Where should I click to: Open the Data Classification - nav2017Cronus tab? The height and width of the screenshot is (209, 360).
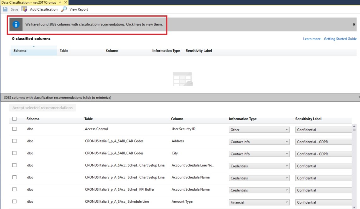[29, 3]
